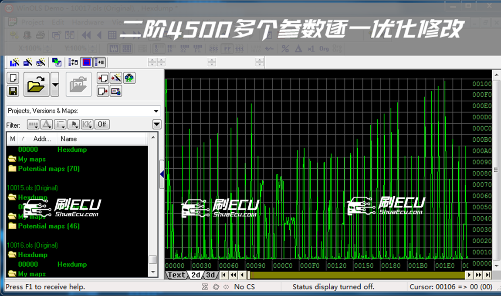Click the import file icon with red arrow
Screen dimensions: 501x296
(103, 78)
